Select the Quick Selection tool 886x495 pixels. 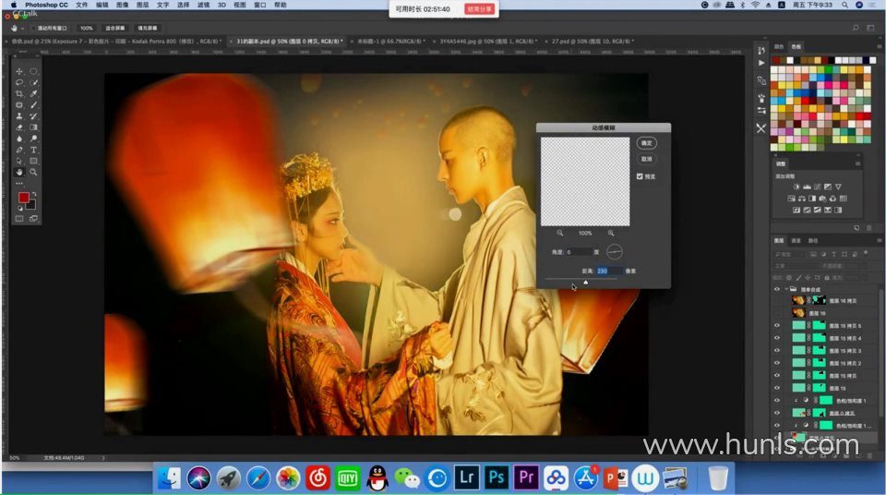(x=33, y=82)
